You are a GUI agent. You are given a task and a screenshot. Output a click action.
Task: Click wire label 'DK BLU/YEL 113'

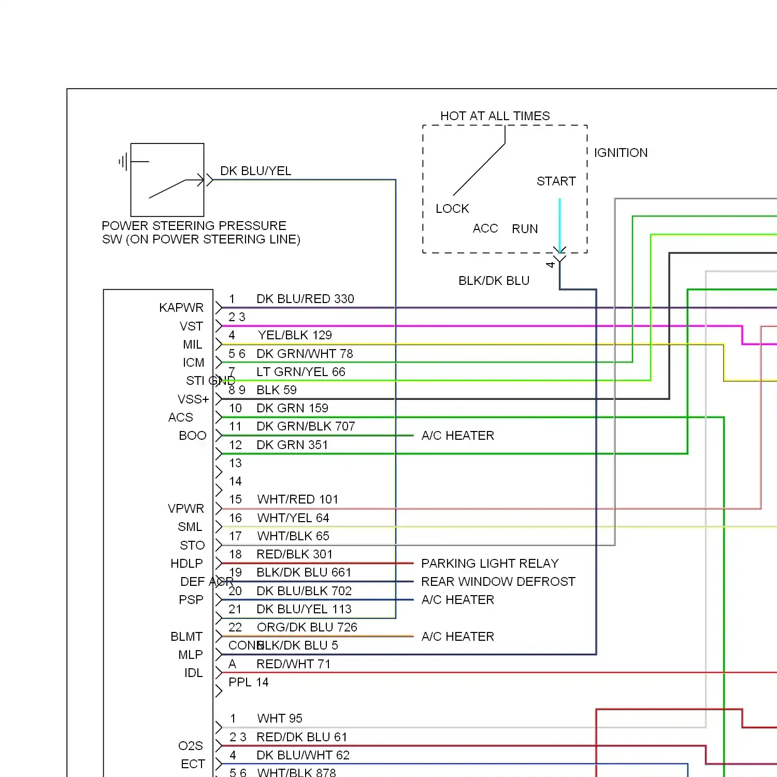point(304,609)
